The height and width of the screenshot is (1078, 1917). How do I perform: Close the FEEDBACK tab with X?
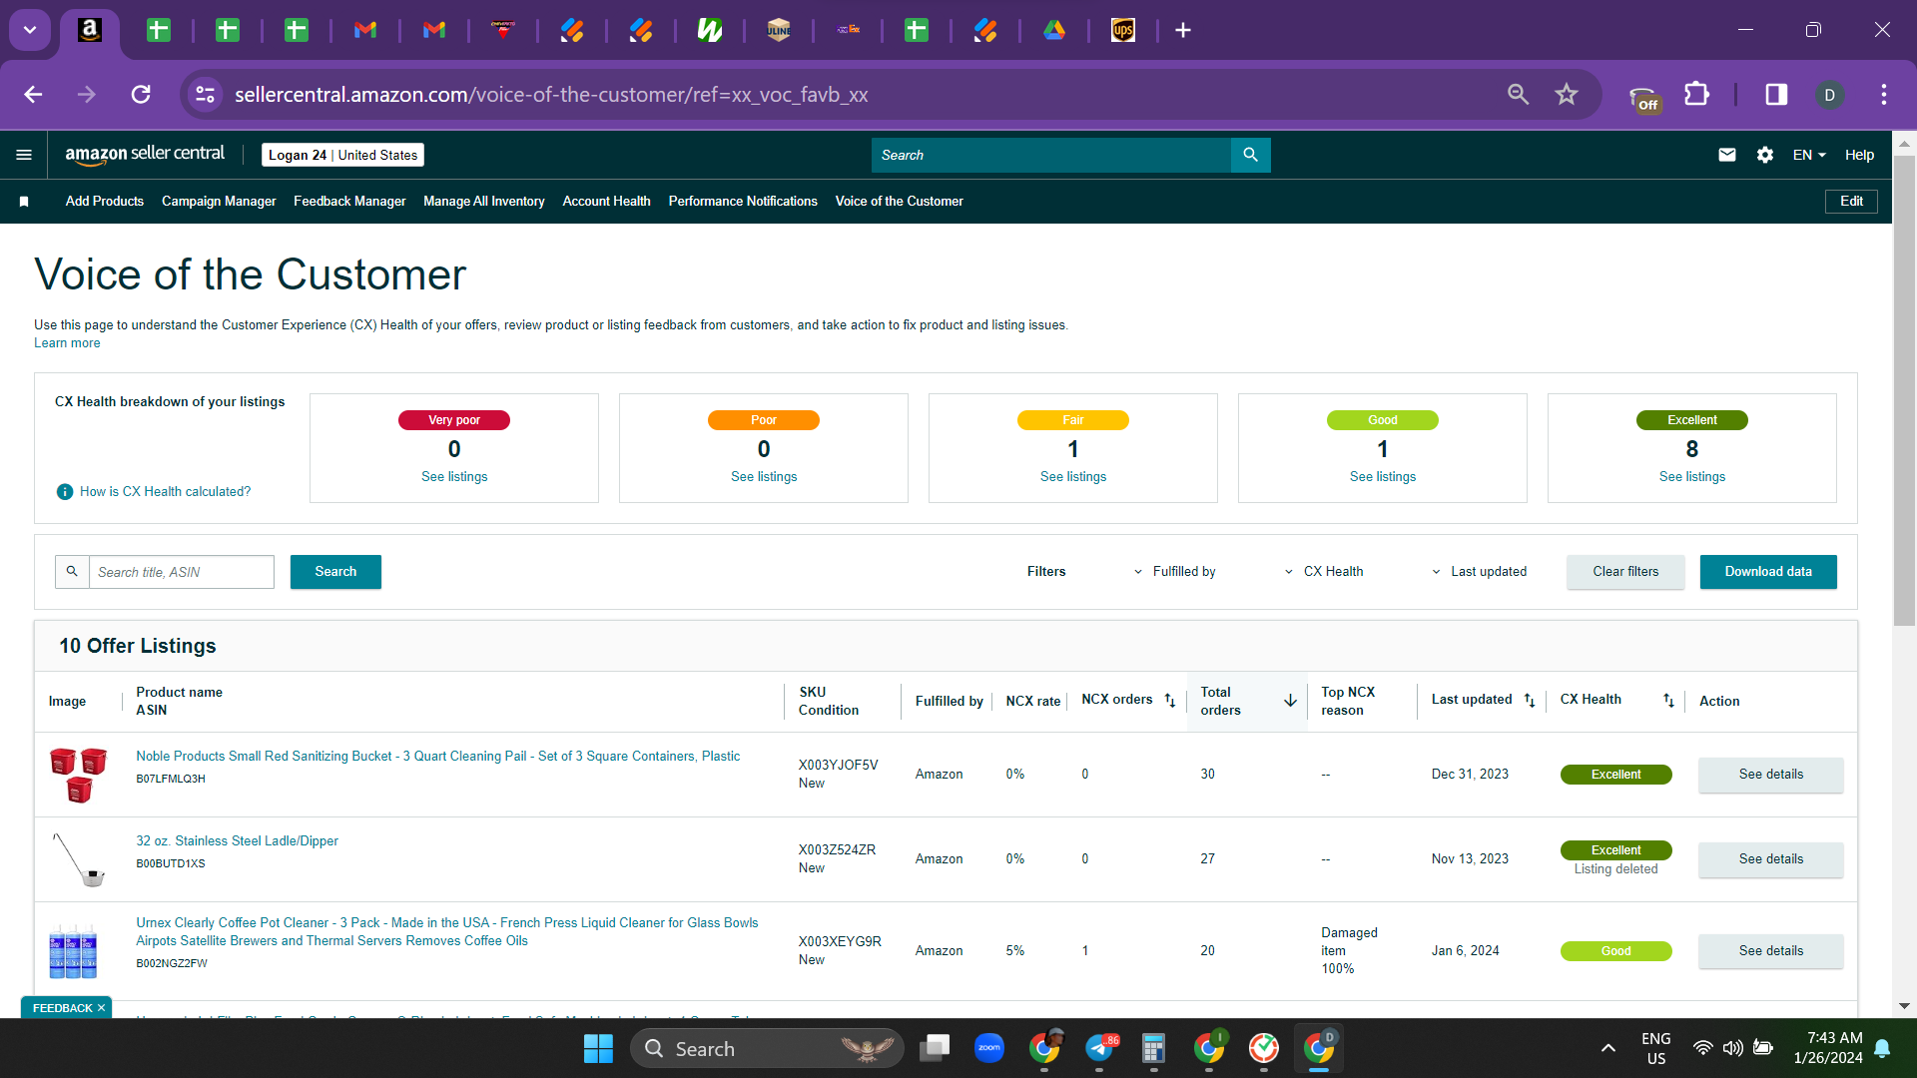[x=101, y=1008]
